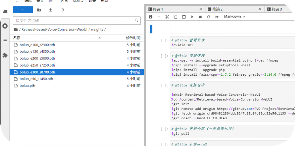Open the file browser sidebar panel
Image resolution: width=295 pixels, height=146 pixels.
5,11
